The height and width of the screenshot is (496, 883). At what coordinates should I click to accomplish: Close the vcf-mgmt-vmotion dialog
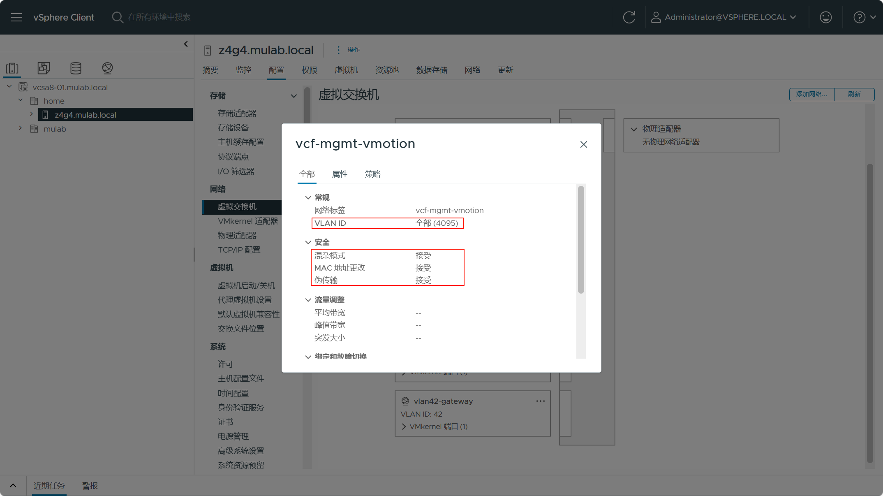[583, 144]
